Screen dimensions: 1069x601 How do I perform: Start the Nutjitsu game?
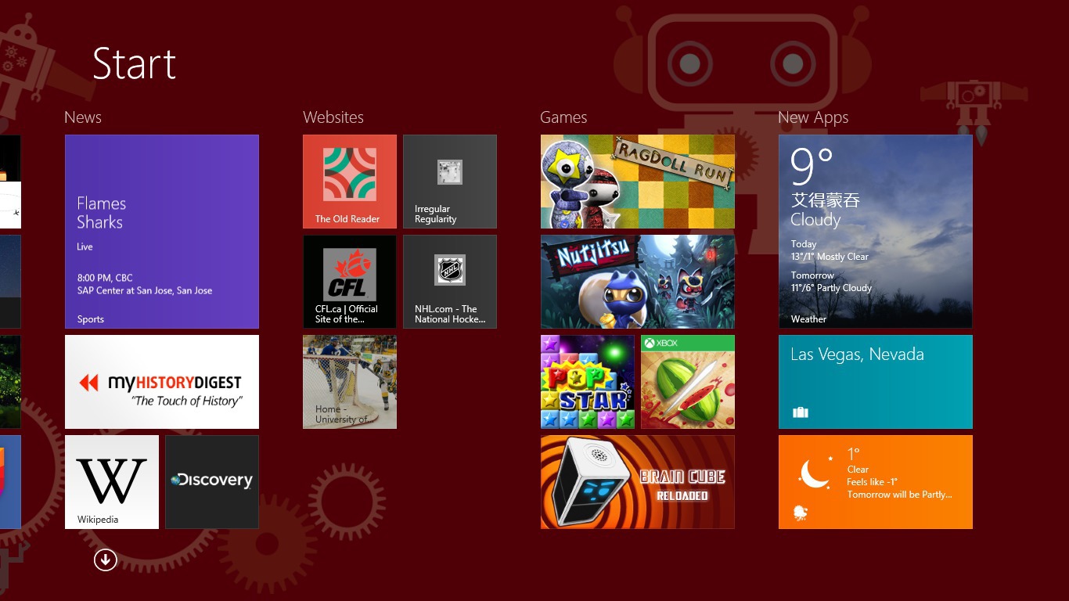point(638,282)
